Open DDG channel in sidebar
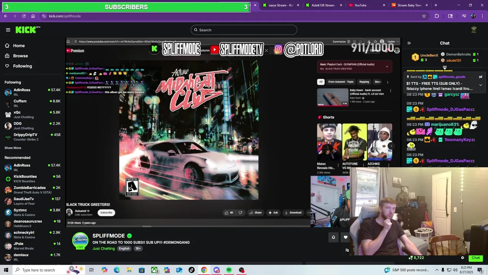The height and width of the screenshot is (275, 488). 32,126
